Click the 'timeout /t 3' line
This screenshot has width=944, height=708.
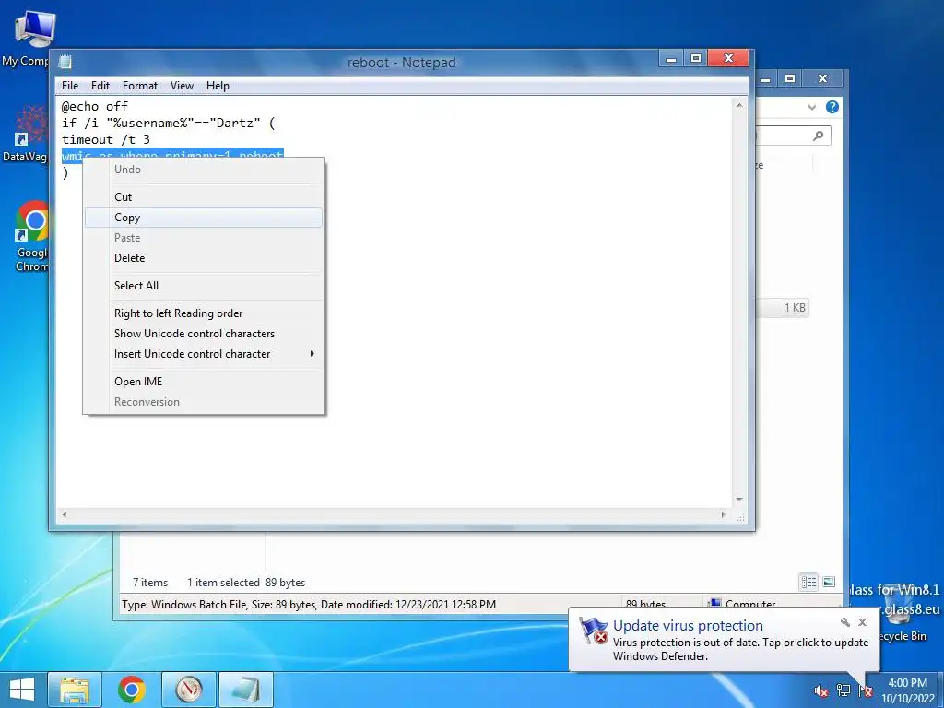tap(105, 140)
